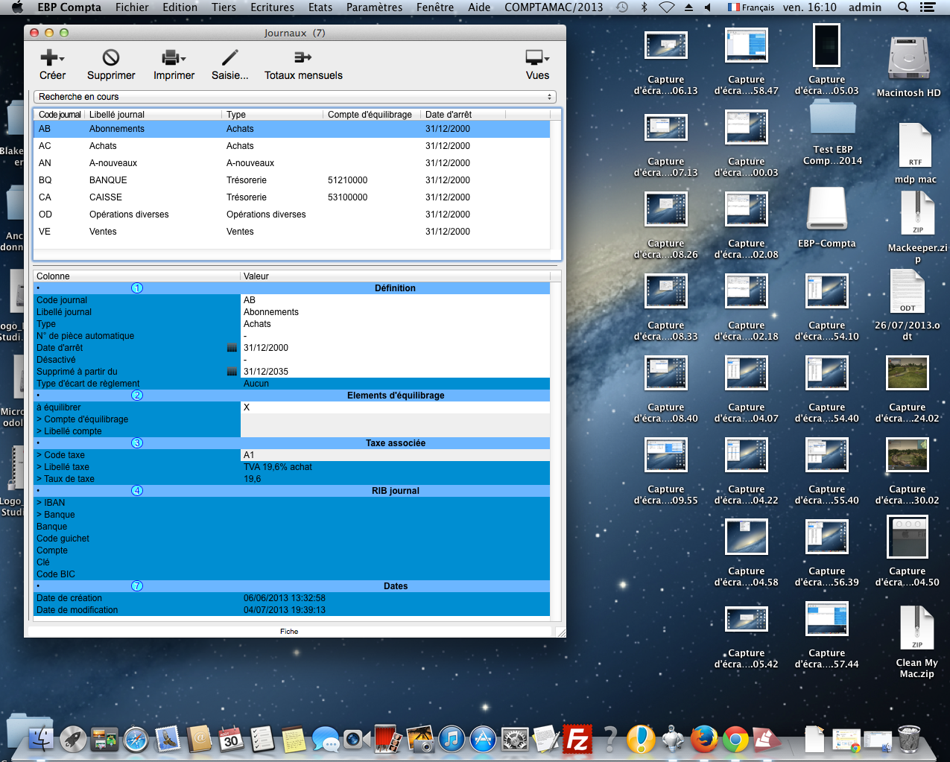
Task: Open System Preferences from the dock
Action: point(515,739)
